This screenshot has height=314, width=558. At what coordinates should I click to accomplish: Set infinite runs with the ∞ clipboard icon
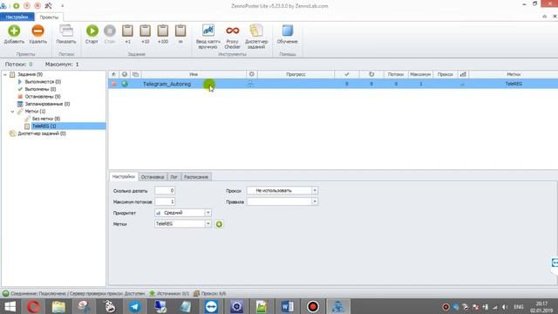click(180, 31)
